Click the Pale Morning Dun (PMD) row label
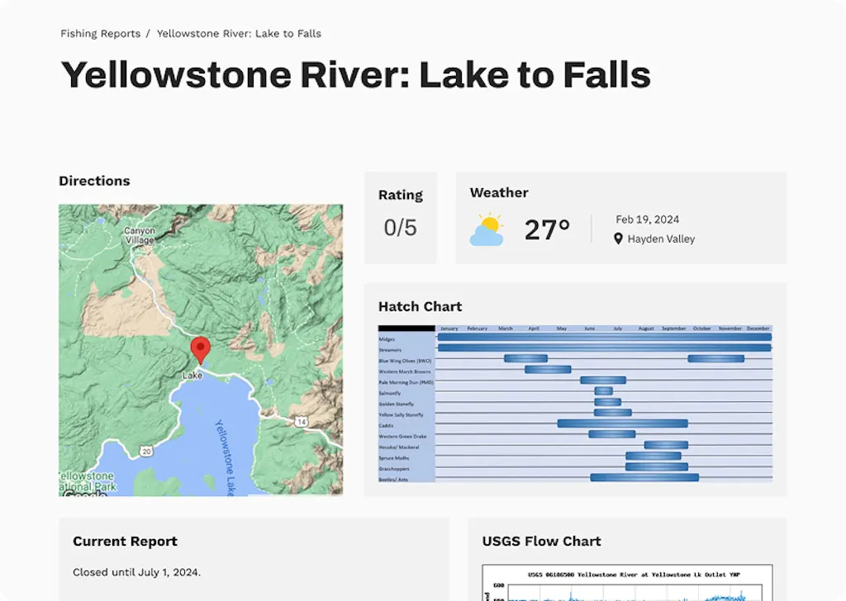Image resolution: width=846 pixels, height=601 pixels. 406,382
